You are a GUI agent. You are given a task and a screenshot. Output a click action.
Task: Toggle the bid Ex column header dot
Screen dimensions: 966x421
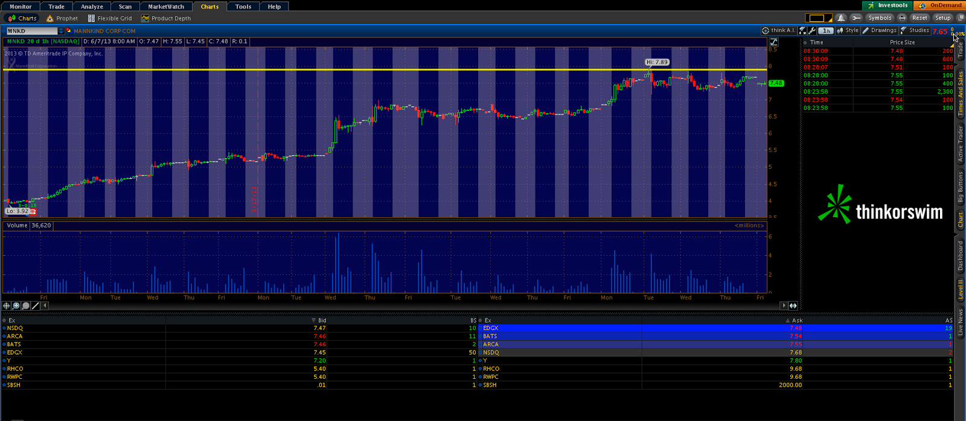pyautogui.click(x=4, y=320)
